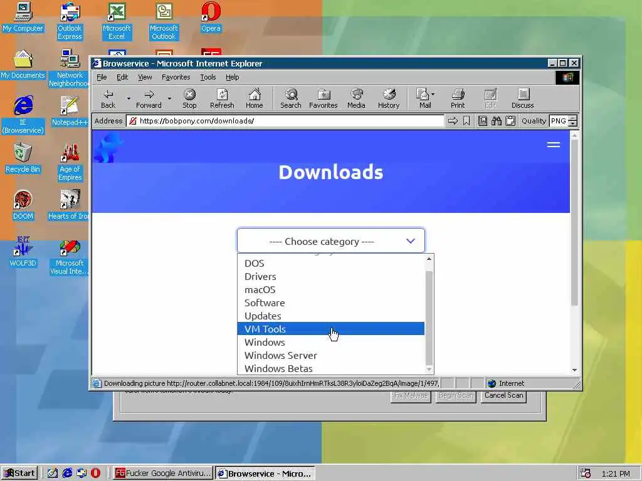
Task: Click into the Address URL field
Action: click(285, 121)
